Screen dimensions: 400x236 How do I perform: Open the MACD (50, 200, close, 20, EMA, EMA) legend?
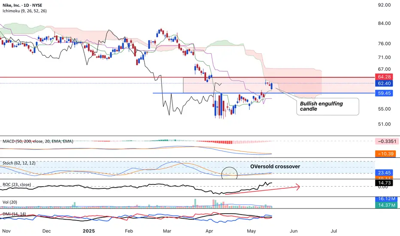pos(38,141)
